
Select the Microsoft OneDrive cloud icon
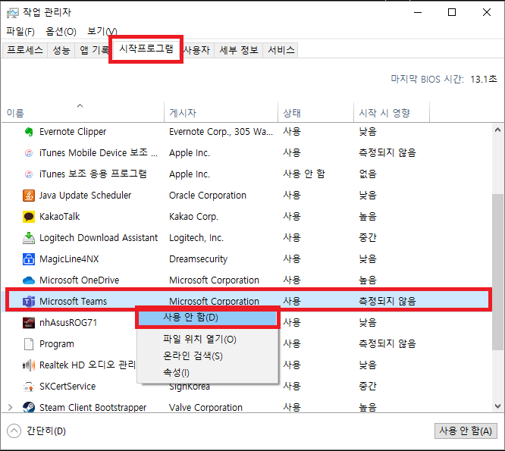[x=29, y=280]
